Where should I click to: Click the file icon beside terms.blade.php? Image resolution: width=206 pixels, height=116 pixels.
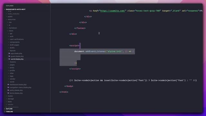click(x=8, y=93)
